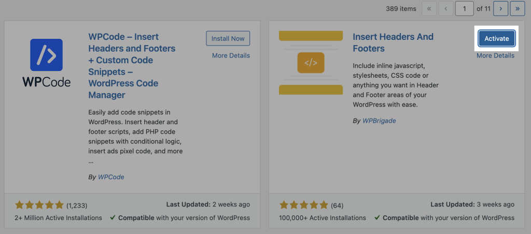Go to the next results page
Screen dimensions: 531x234
tap(500, 9)
